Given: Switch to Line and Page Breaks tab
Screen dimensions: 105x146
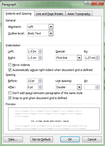Looking at the screenshot, I should (x=49, y=14).
